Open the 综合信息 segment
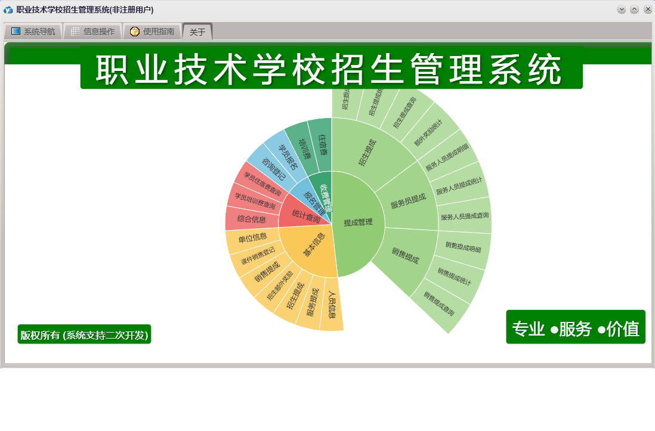The height and width of the screenshot is (431, 655). (x=252, y=218)
